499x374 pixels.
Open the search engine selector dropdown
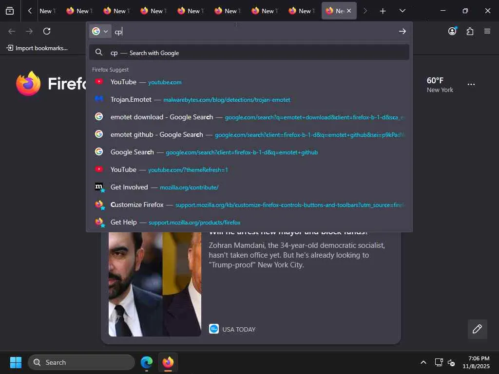pos(100,31)
